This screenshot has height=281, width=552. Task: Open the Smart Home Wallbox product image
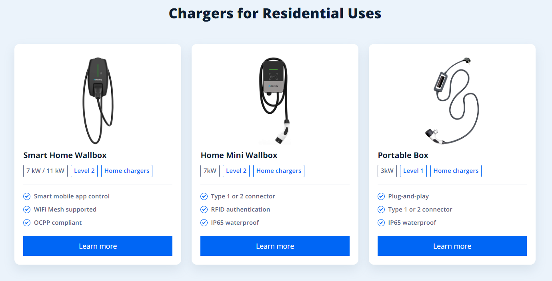[98, 101]
